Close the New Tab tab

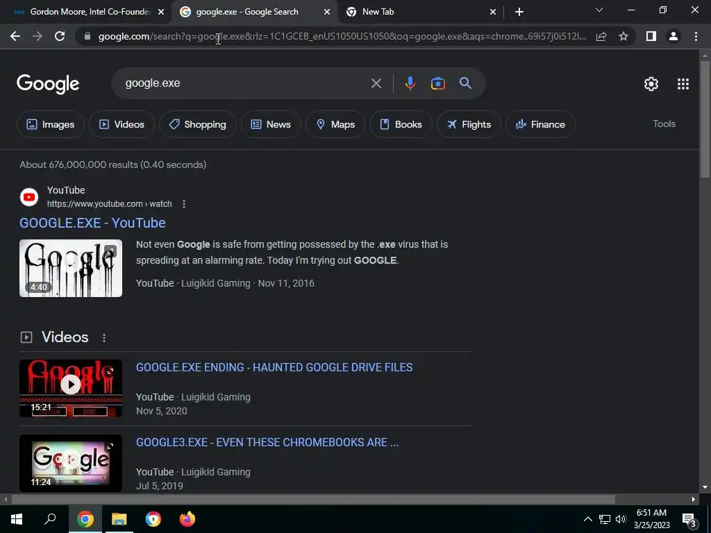click(493, 12)
